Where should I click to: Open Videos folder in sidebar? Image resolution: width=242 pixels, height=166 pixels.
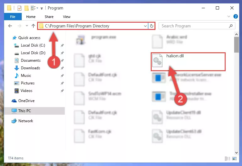[26, 91]
